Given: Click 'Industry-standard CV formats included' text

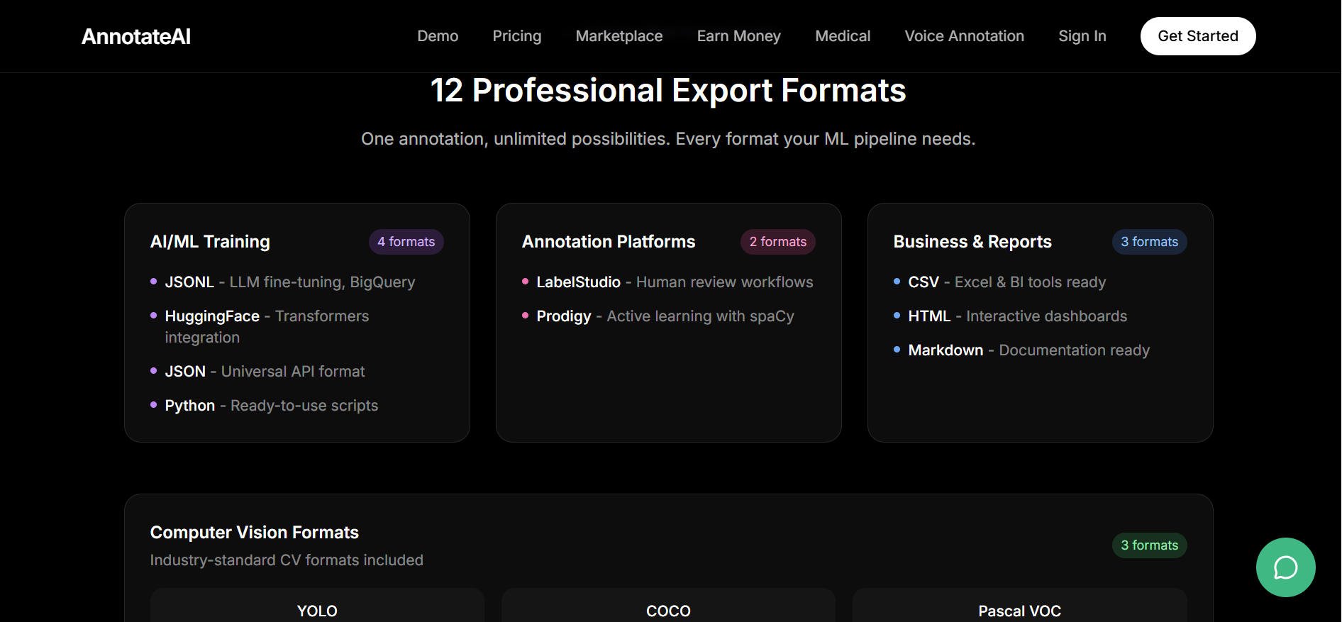Looking at the screenshot, I should pyautogui.click(x=287, y=560).
